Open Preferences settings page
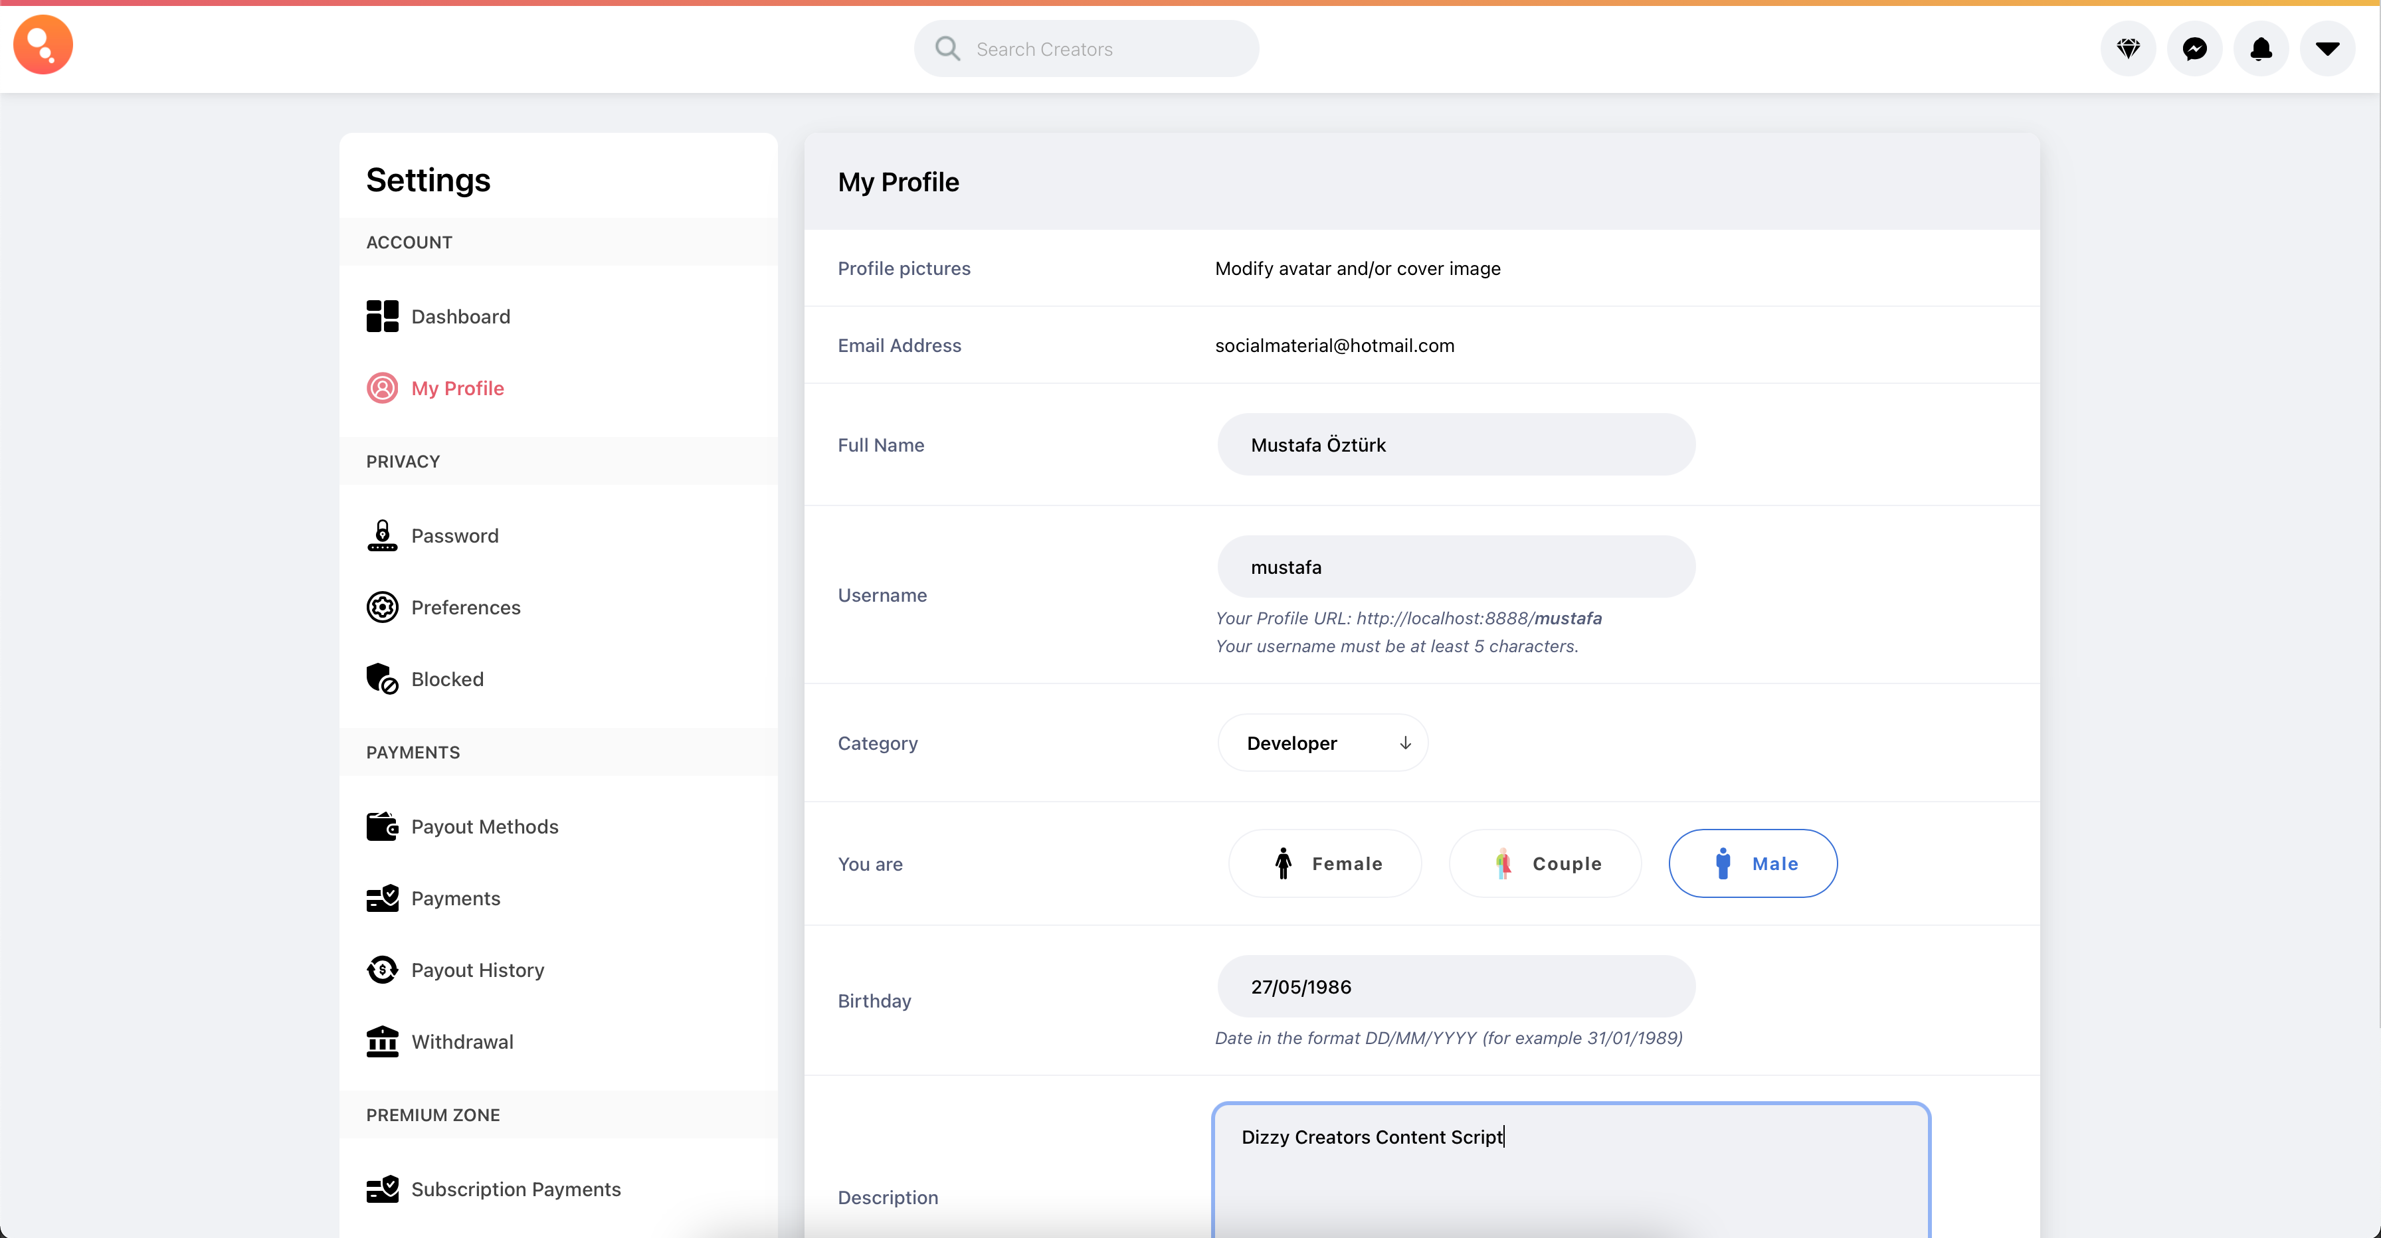 465,607
